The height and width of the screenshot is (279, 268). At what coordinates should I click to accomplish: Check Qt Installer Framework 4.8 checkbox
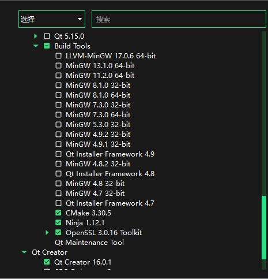pyautogui.click(x=58, y=173)
